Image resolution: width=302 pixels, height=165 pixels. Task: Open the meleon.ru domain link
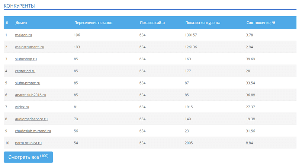[24, 35]
